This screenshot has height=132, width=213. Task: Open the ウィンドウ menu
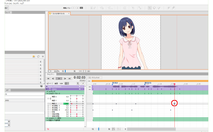(16, 3)
